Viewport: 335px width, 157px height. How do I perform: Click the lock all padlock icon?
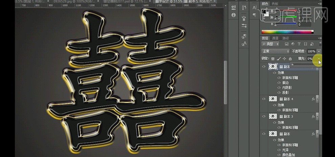point(290,59)
